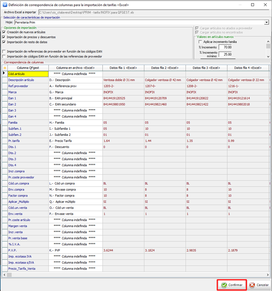Select the Familia row label
Viewport: 272px width, 291px height.
pyautogui.click(x=13, y=123)
